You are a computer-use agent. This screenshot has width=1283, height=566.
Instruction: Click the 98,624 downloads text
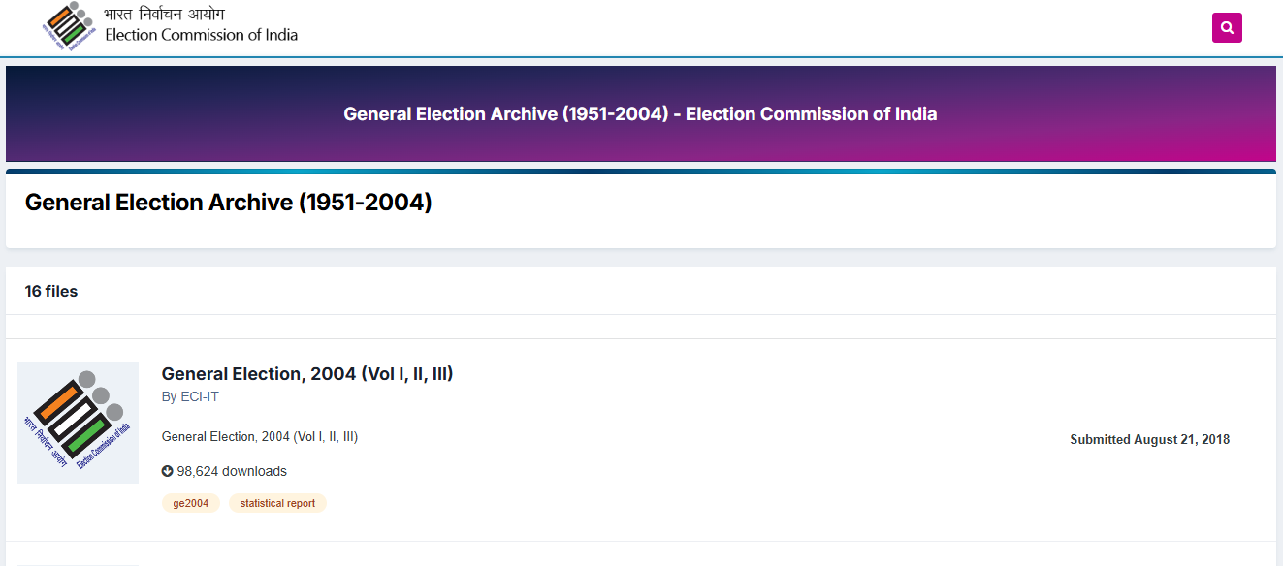click(232, 471)
